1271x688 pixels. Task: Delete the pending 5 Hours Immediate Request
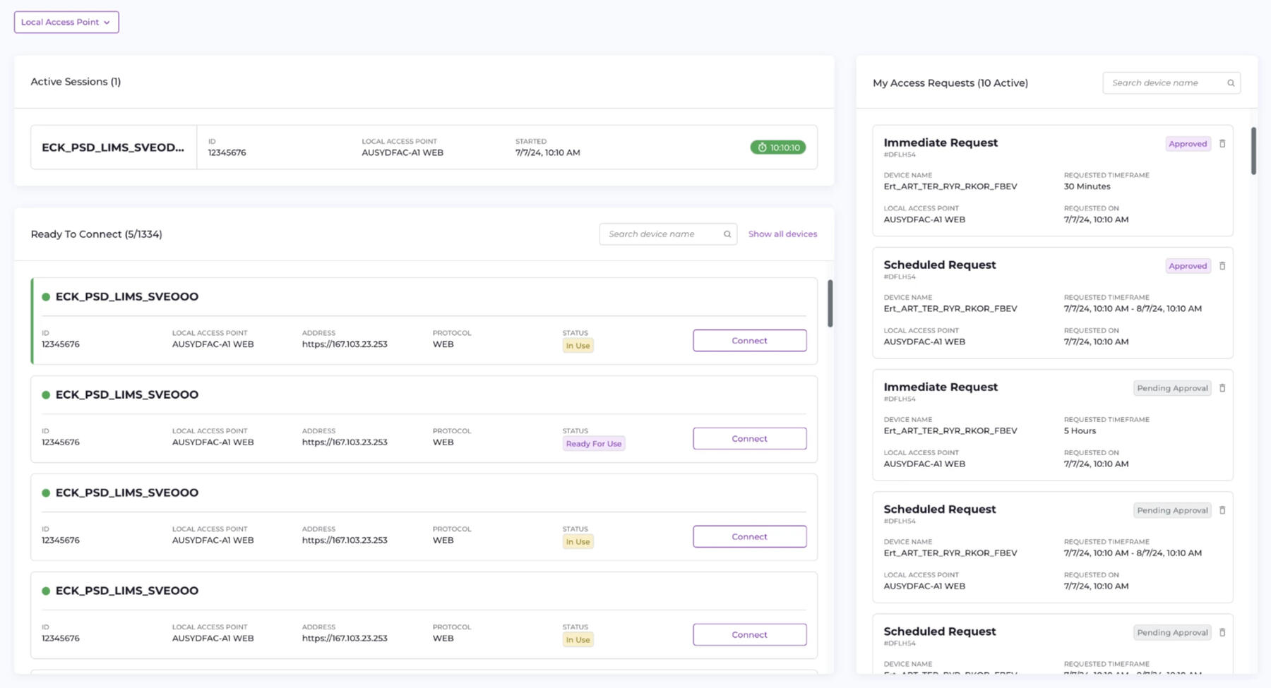click(x=1222, y=388)
